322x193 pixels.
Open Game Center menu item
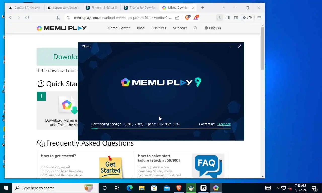119,28
